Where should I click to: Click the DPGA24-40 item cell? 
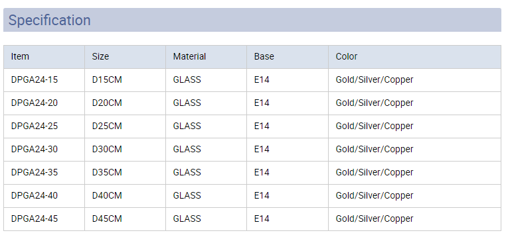click(x=44, y=196)
